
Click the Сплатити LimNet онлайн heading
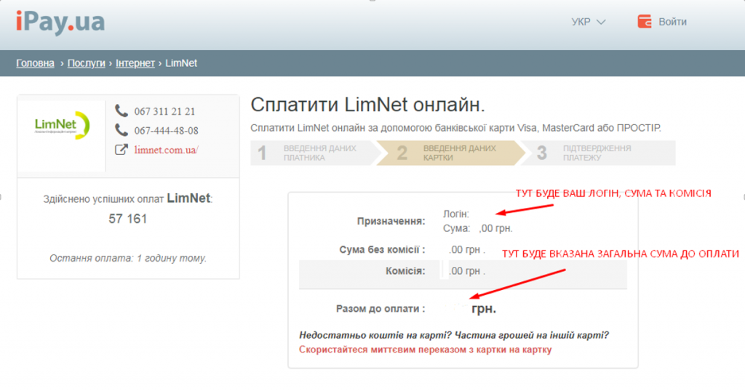(x=367, y=105)
